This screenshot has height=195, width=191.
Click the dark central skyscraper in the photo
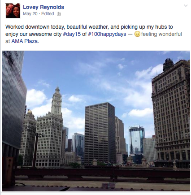pos(100,134)
